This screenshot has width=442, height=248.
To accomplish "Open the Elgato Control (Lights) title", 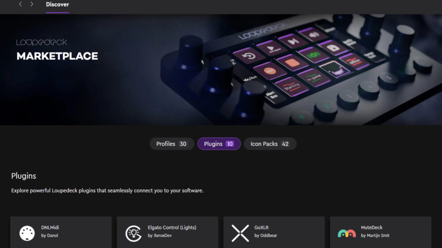I will pyautogui.click(x=172, y=227).
